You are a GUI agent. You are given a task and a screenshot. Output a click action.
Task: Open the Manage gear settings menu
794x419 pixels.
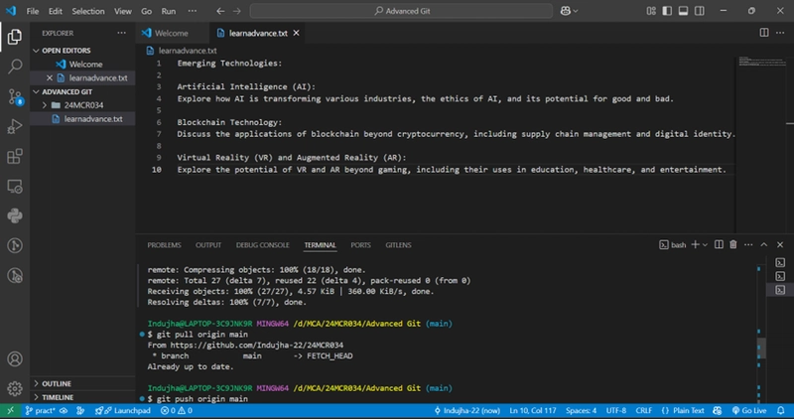coord(15,388)
